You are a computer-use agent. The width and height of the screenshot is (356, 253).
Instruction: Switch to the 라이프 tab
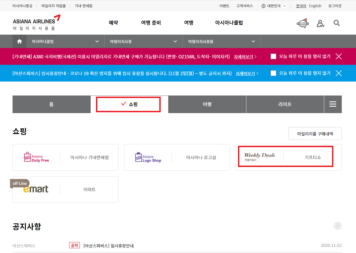coord(285,104)
